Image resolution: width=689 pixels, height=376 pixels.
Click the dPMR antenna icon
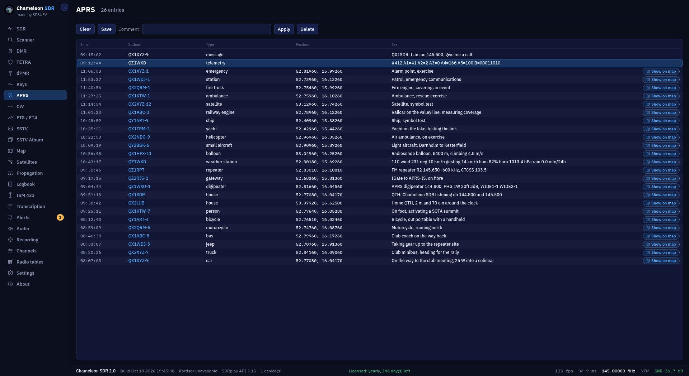coord(10,73)
